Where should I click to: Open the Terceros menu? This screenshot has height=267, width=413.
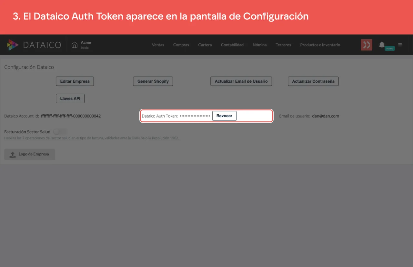(283, 45)
